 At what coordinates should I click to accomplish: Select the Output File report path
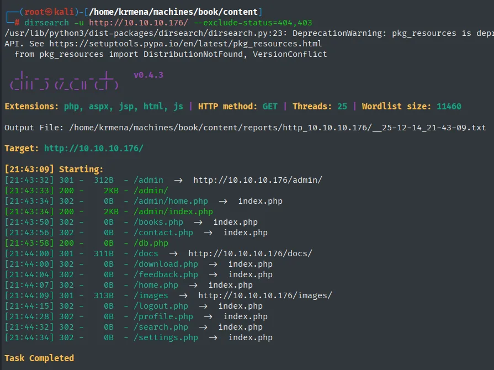tap(277, 128)
